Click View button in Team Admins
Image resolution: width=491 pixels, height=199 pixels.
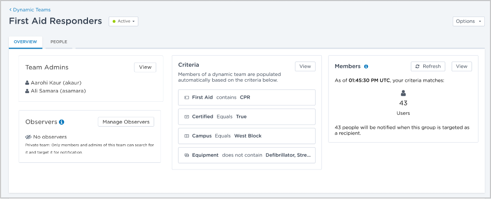click(145, 67)
